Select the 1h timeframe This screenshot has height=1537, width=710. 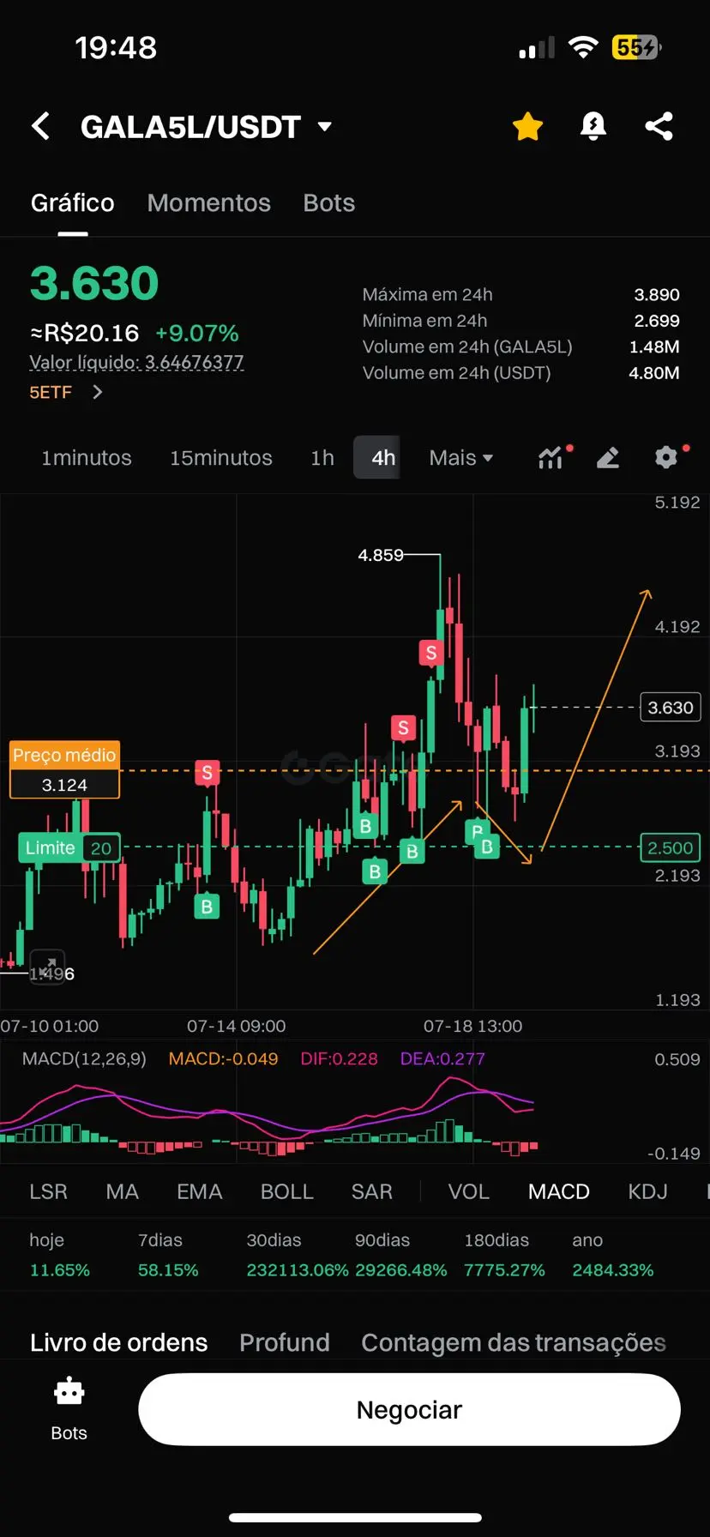click(322, 457)
